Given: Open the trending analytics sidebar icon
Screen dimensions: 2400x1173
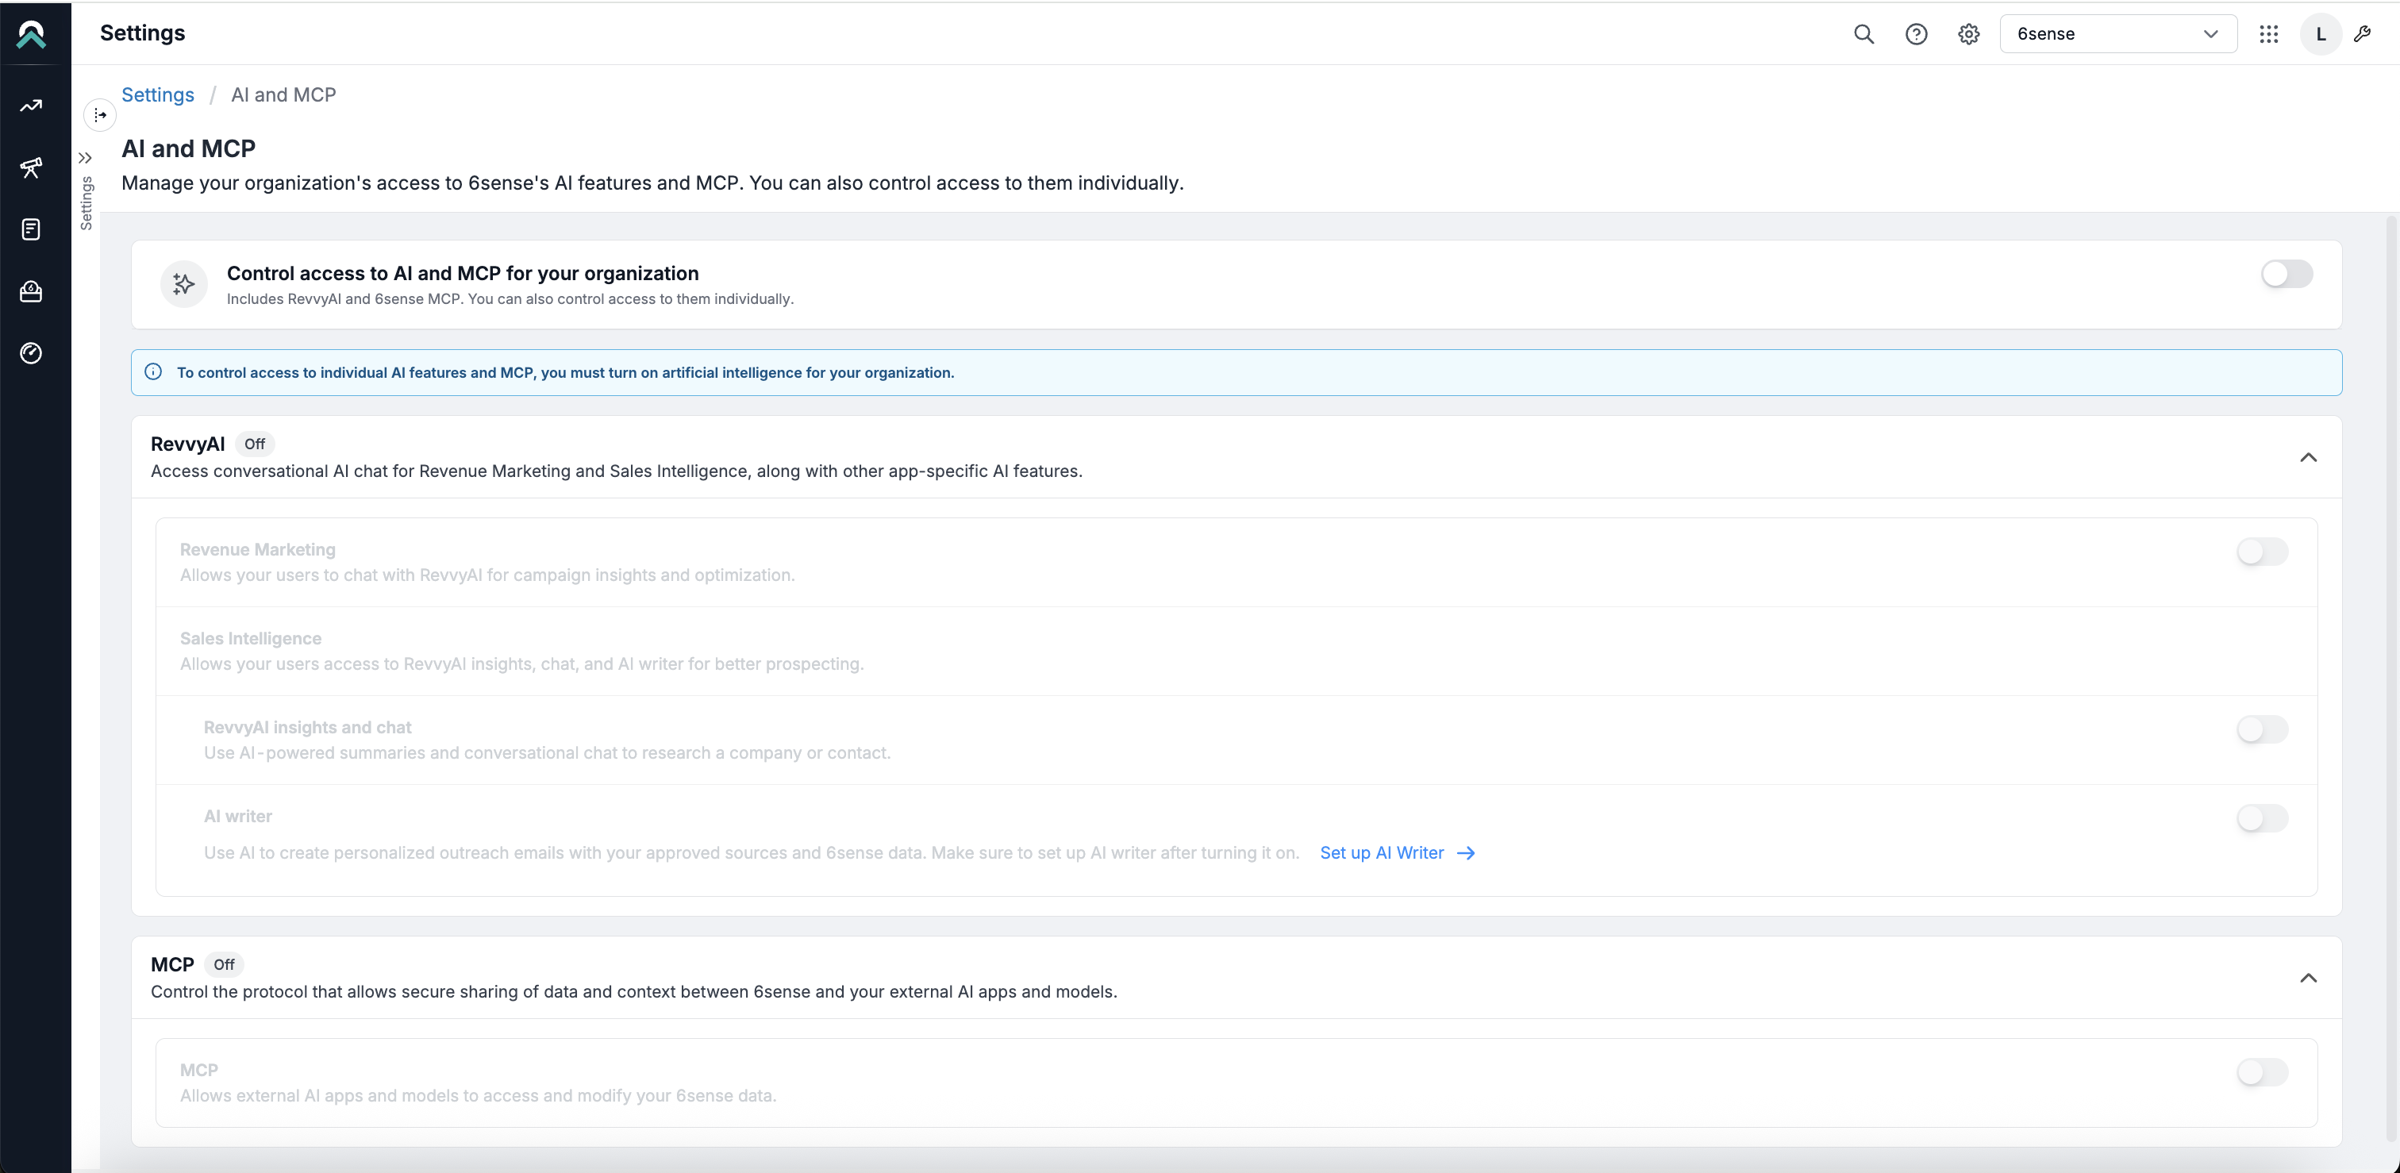Looking at the screenshot, I should pyautogui.click(x=31, y=106).
